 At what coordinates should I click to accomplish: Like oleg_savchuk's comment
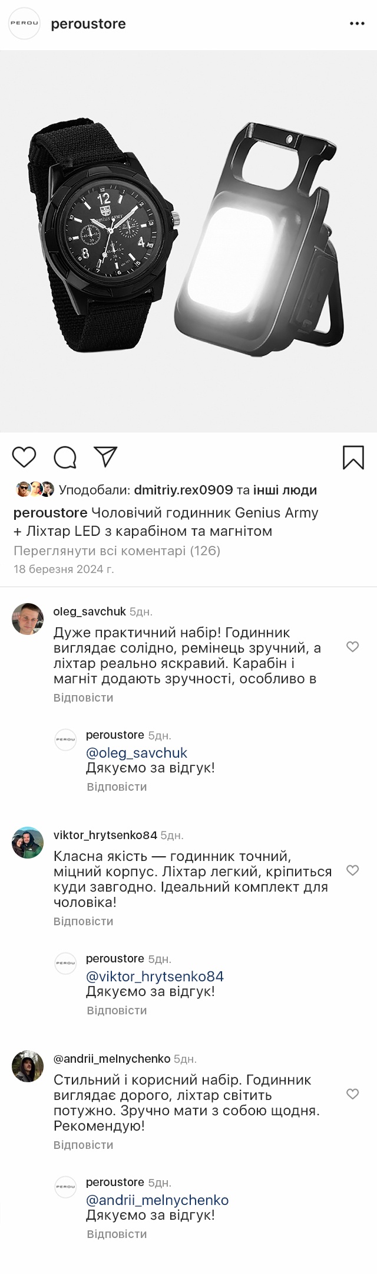352,647
